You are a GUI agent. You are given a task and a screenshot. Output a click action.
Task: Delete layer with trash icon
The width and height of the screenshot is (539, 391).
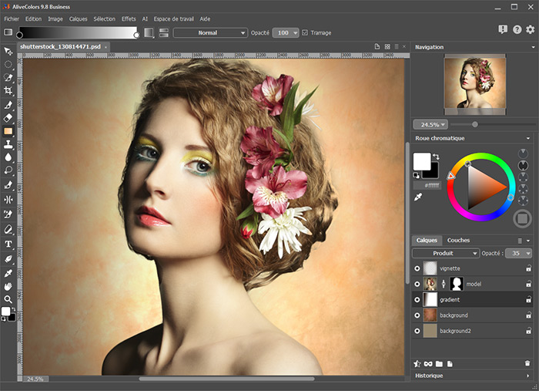point(527,363)
